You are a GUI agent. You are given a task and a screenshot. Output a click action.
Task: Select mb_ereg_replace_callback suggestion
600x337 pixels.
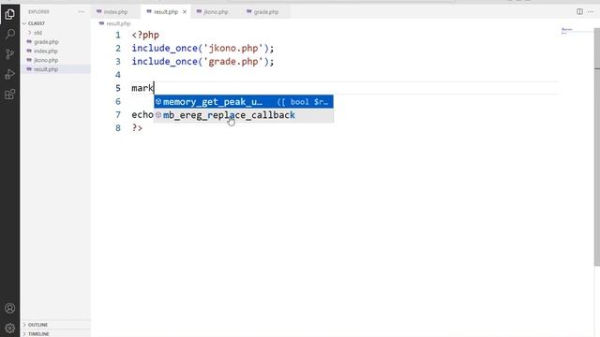coord(244,115)
